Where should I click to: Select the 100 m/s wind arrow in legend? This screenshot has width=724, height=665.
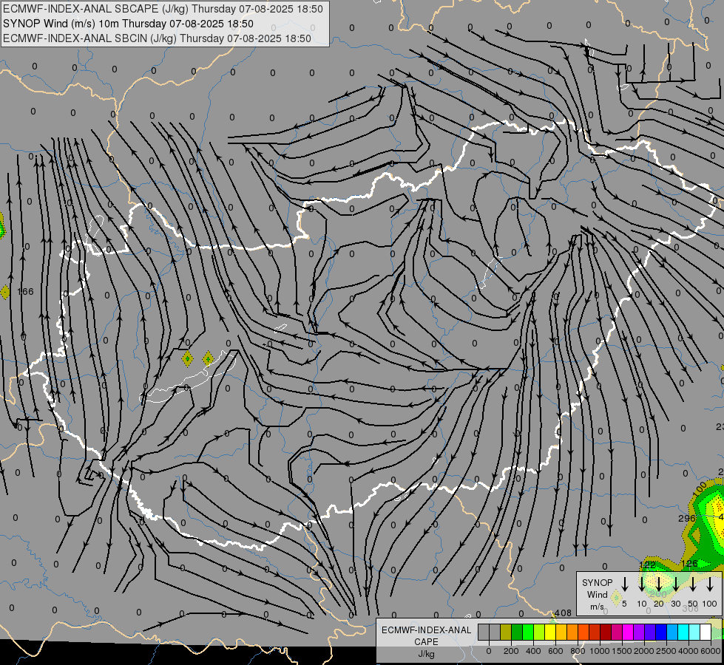pyautogui.click(x=710, y=584)
